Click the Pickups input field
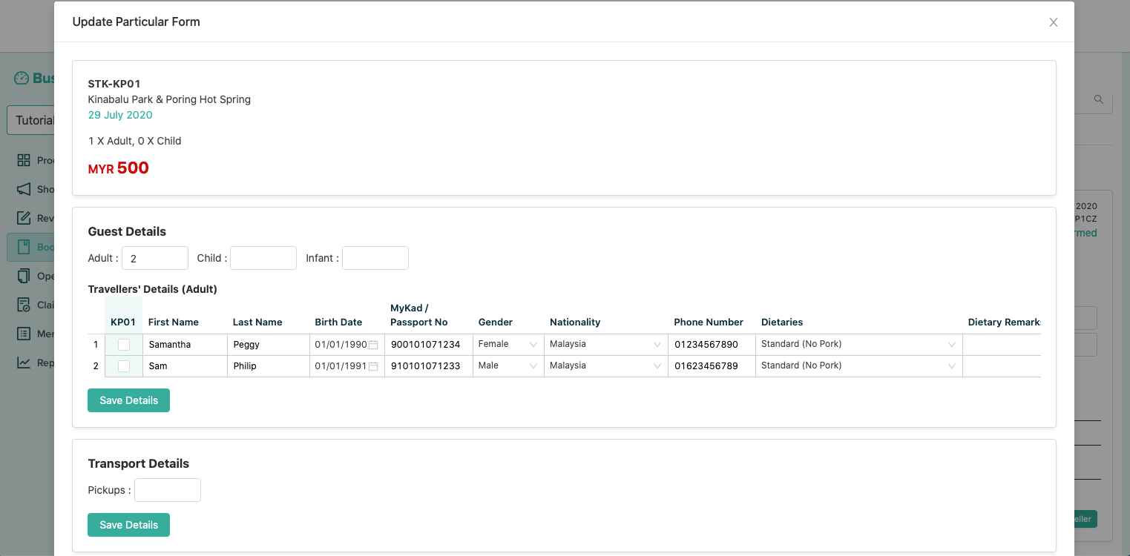The image size is (1130, 556). 167,490
